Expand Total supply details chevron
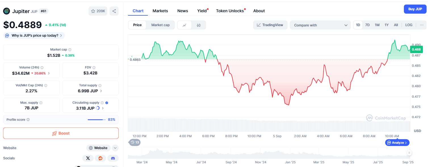Image resolution: width=428 pixels, height=167 pixels. [101, 91]
